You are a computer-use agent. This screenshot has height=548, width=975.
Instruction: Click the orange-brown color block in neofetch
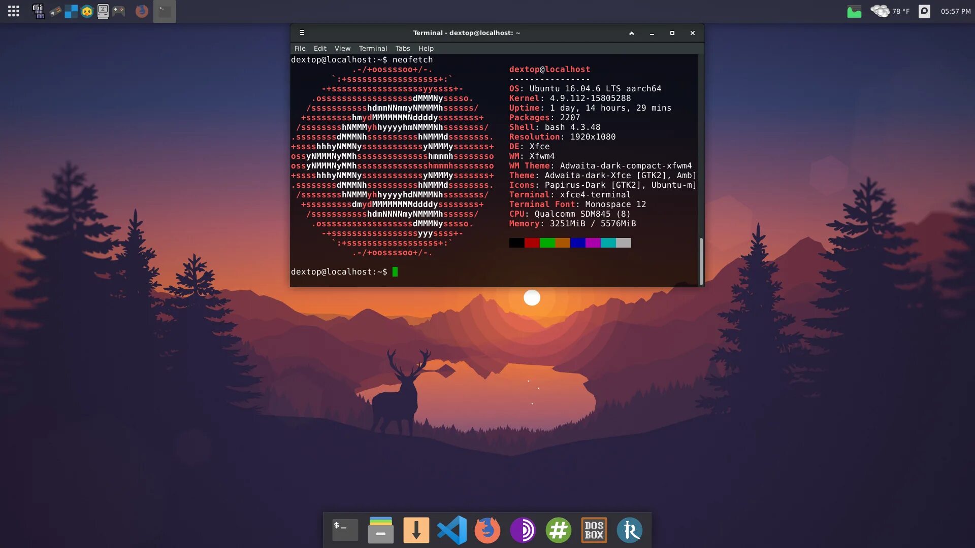pos(562,243)
